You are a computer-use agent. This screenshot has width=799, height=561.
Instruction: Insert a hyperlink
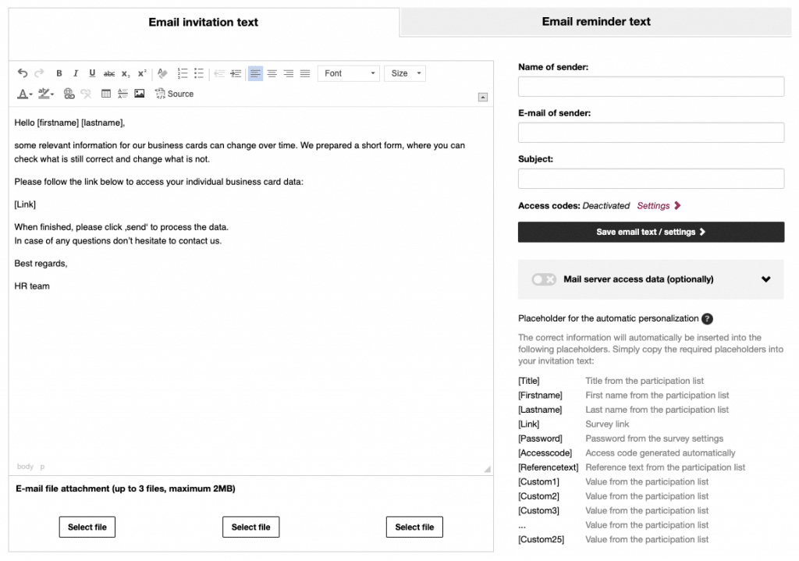click(x=69, y=94)
